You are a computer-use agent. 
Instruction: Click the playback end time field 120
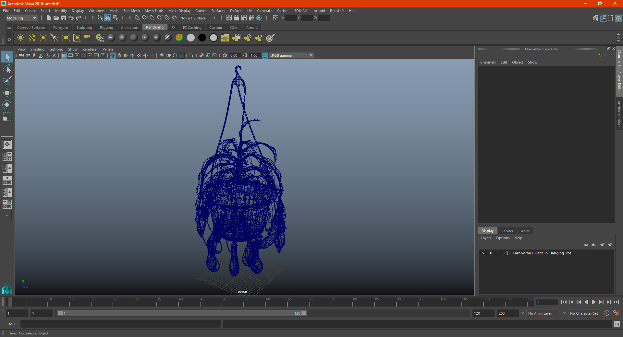click(483, 313)
